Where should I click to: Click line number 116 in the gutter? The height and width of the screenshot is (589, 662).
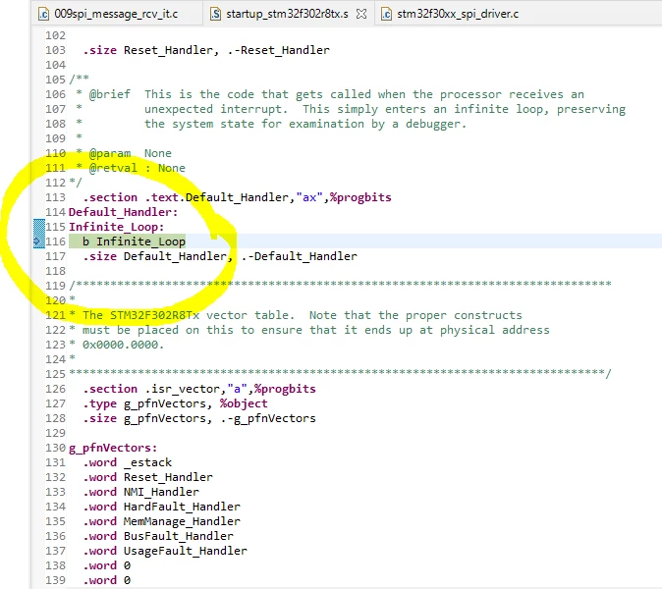(x=56, y=241)
